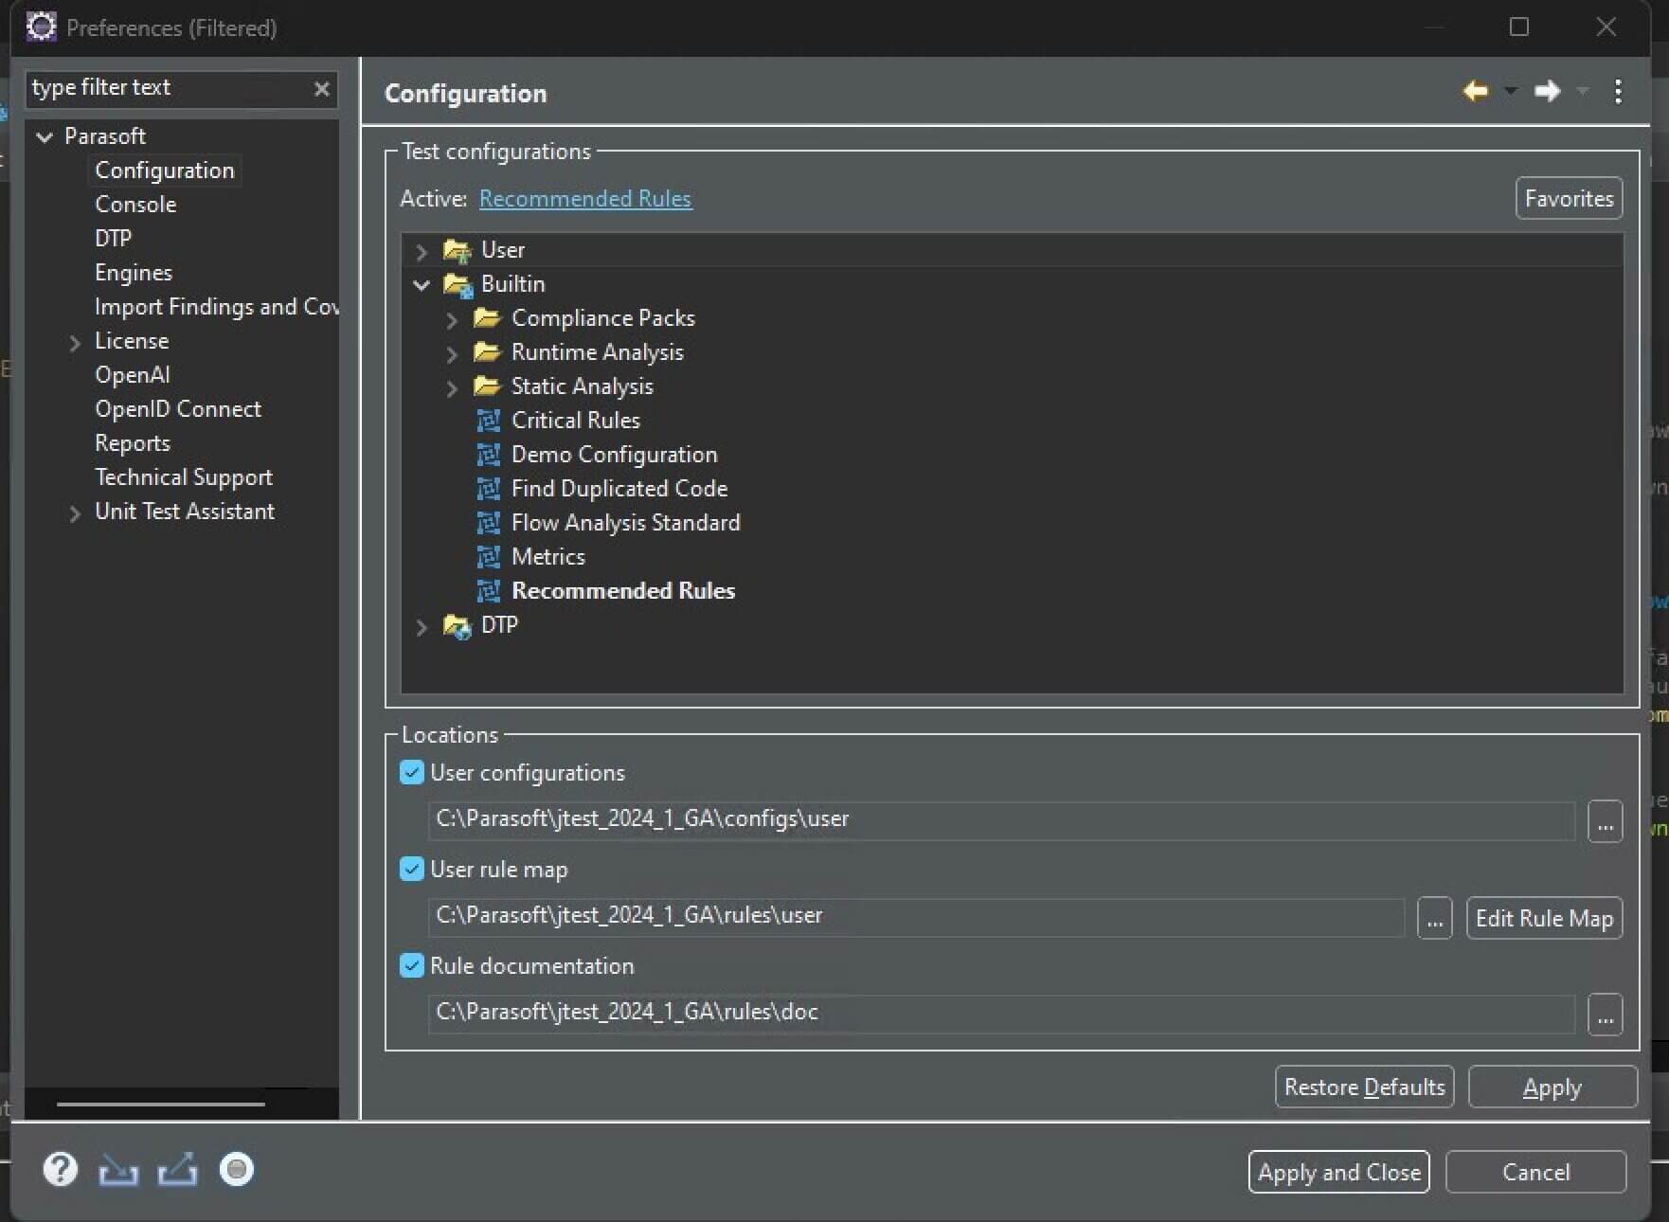Screen dimensions: 1669x1222
Task: Expand the Compliance Packs folder
Action: point(452,319)
